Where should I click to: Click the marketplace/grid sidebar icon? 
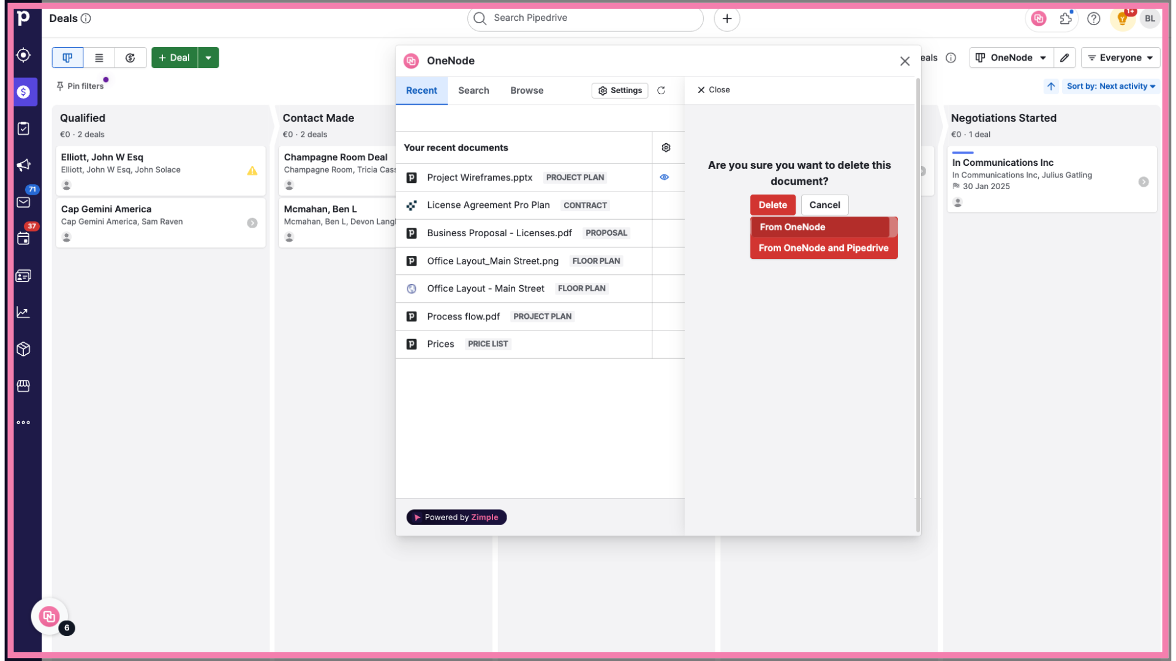click(x=23, y=386)
